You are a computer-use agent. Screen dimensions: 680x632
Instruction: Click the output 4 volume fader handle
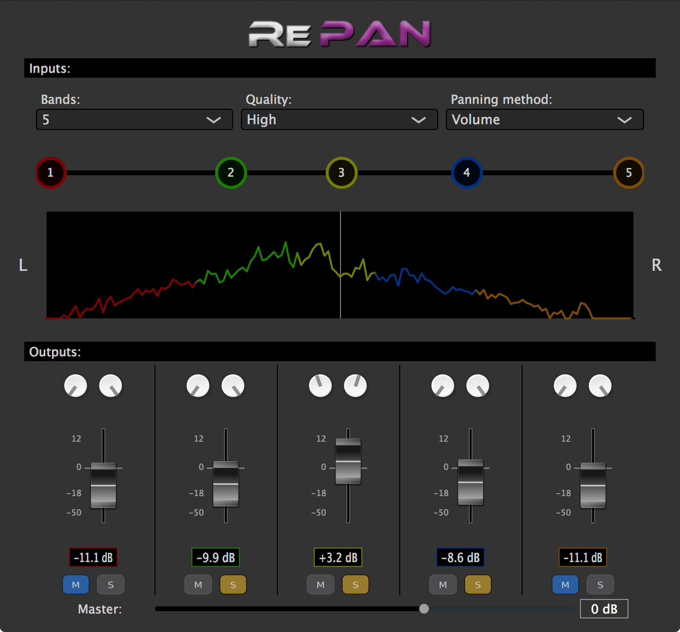click(471, 482)
